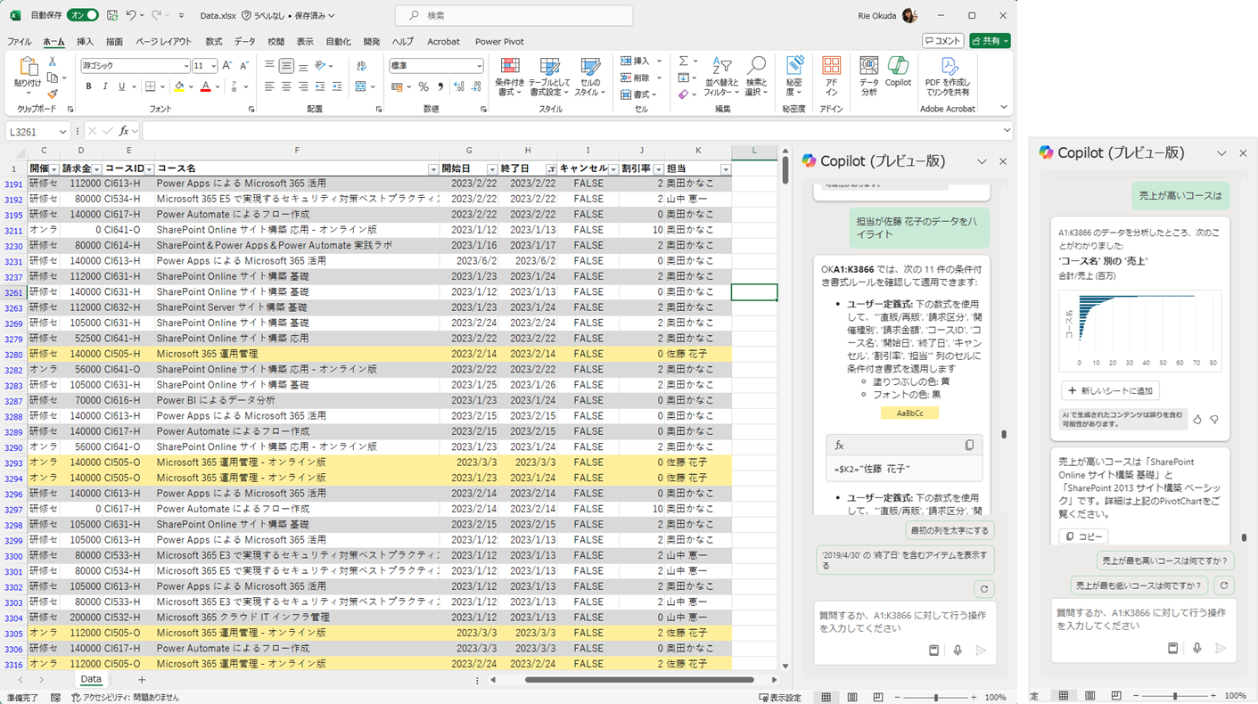Click suggestion 売上が最も高いコースは何ですか？
1258x704 pixels.
point(1164,561)
